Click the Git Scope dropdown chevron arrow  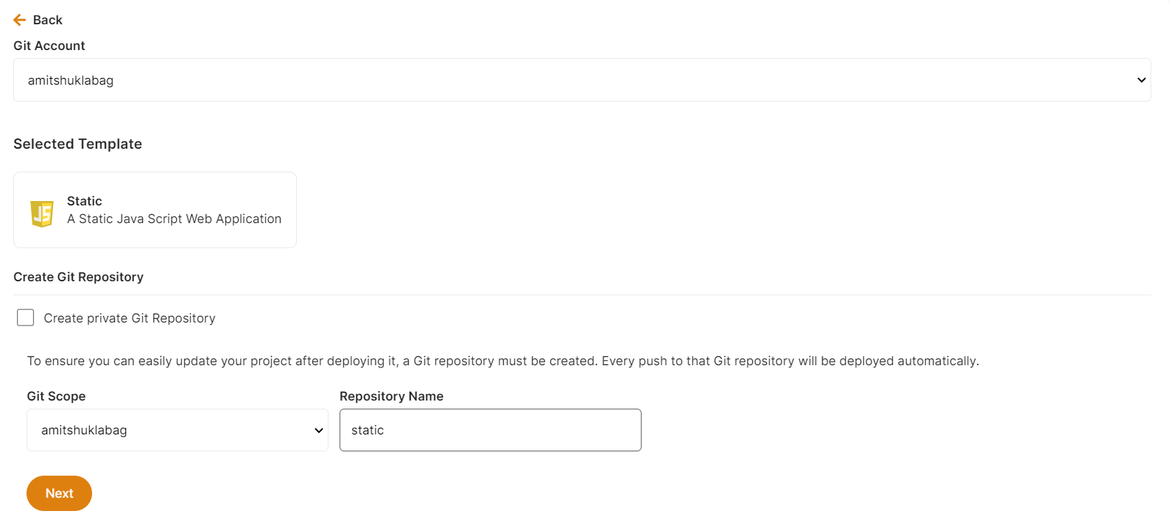click(319, 431)
